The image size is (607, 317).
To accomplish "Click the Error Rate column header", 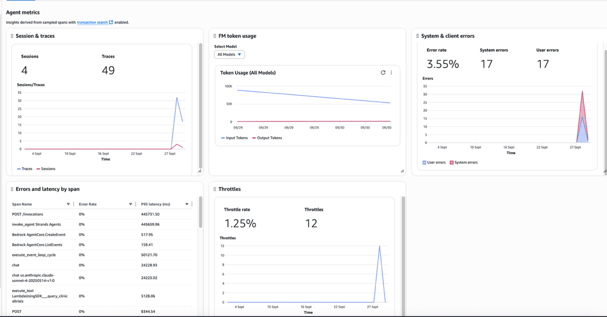I will coord(88,204).
